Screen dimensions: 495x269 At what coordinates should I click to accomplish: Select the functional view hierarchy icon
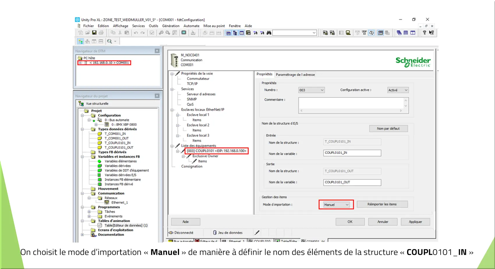[x=87, y=41]
